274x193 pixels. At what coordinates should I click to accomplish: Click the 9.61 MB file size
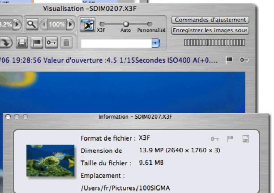click(151, 163)
